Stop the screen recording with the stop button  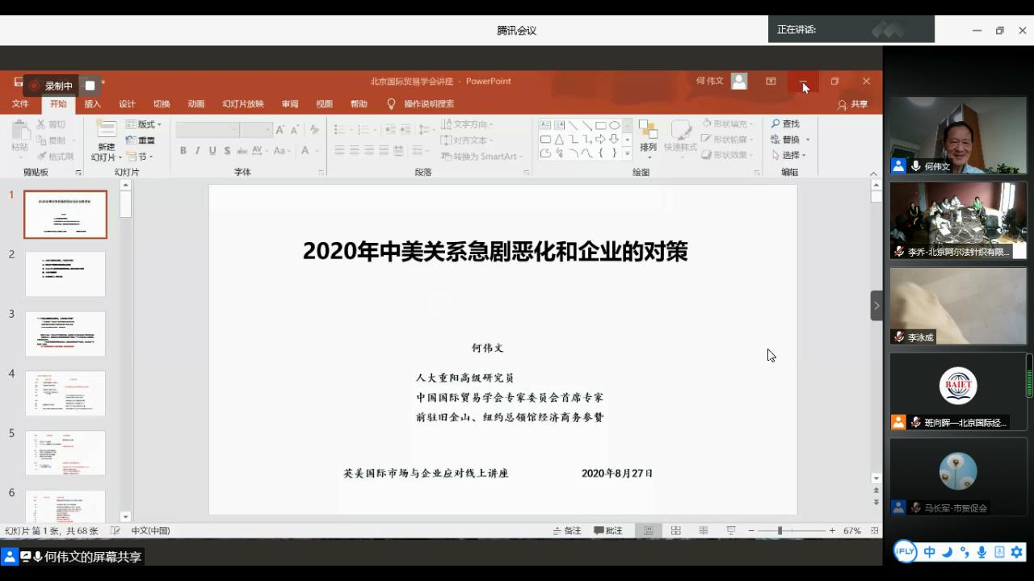pyautogui.click(x=90, y=86)
